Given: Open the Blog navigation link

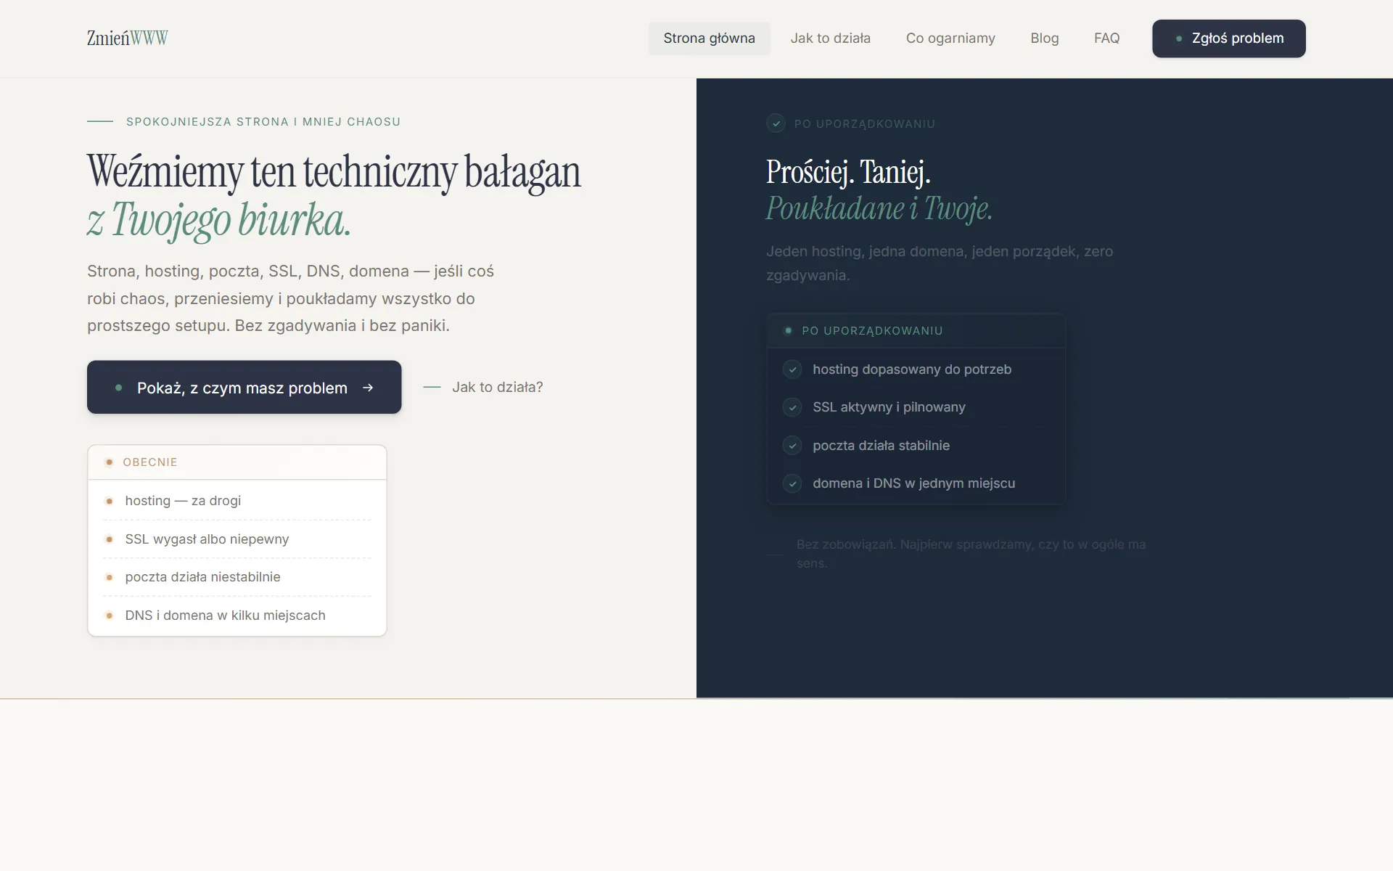Looking at the screenshot, I should point(1044,38).
